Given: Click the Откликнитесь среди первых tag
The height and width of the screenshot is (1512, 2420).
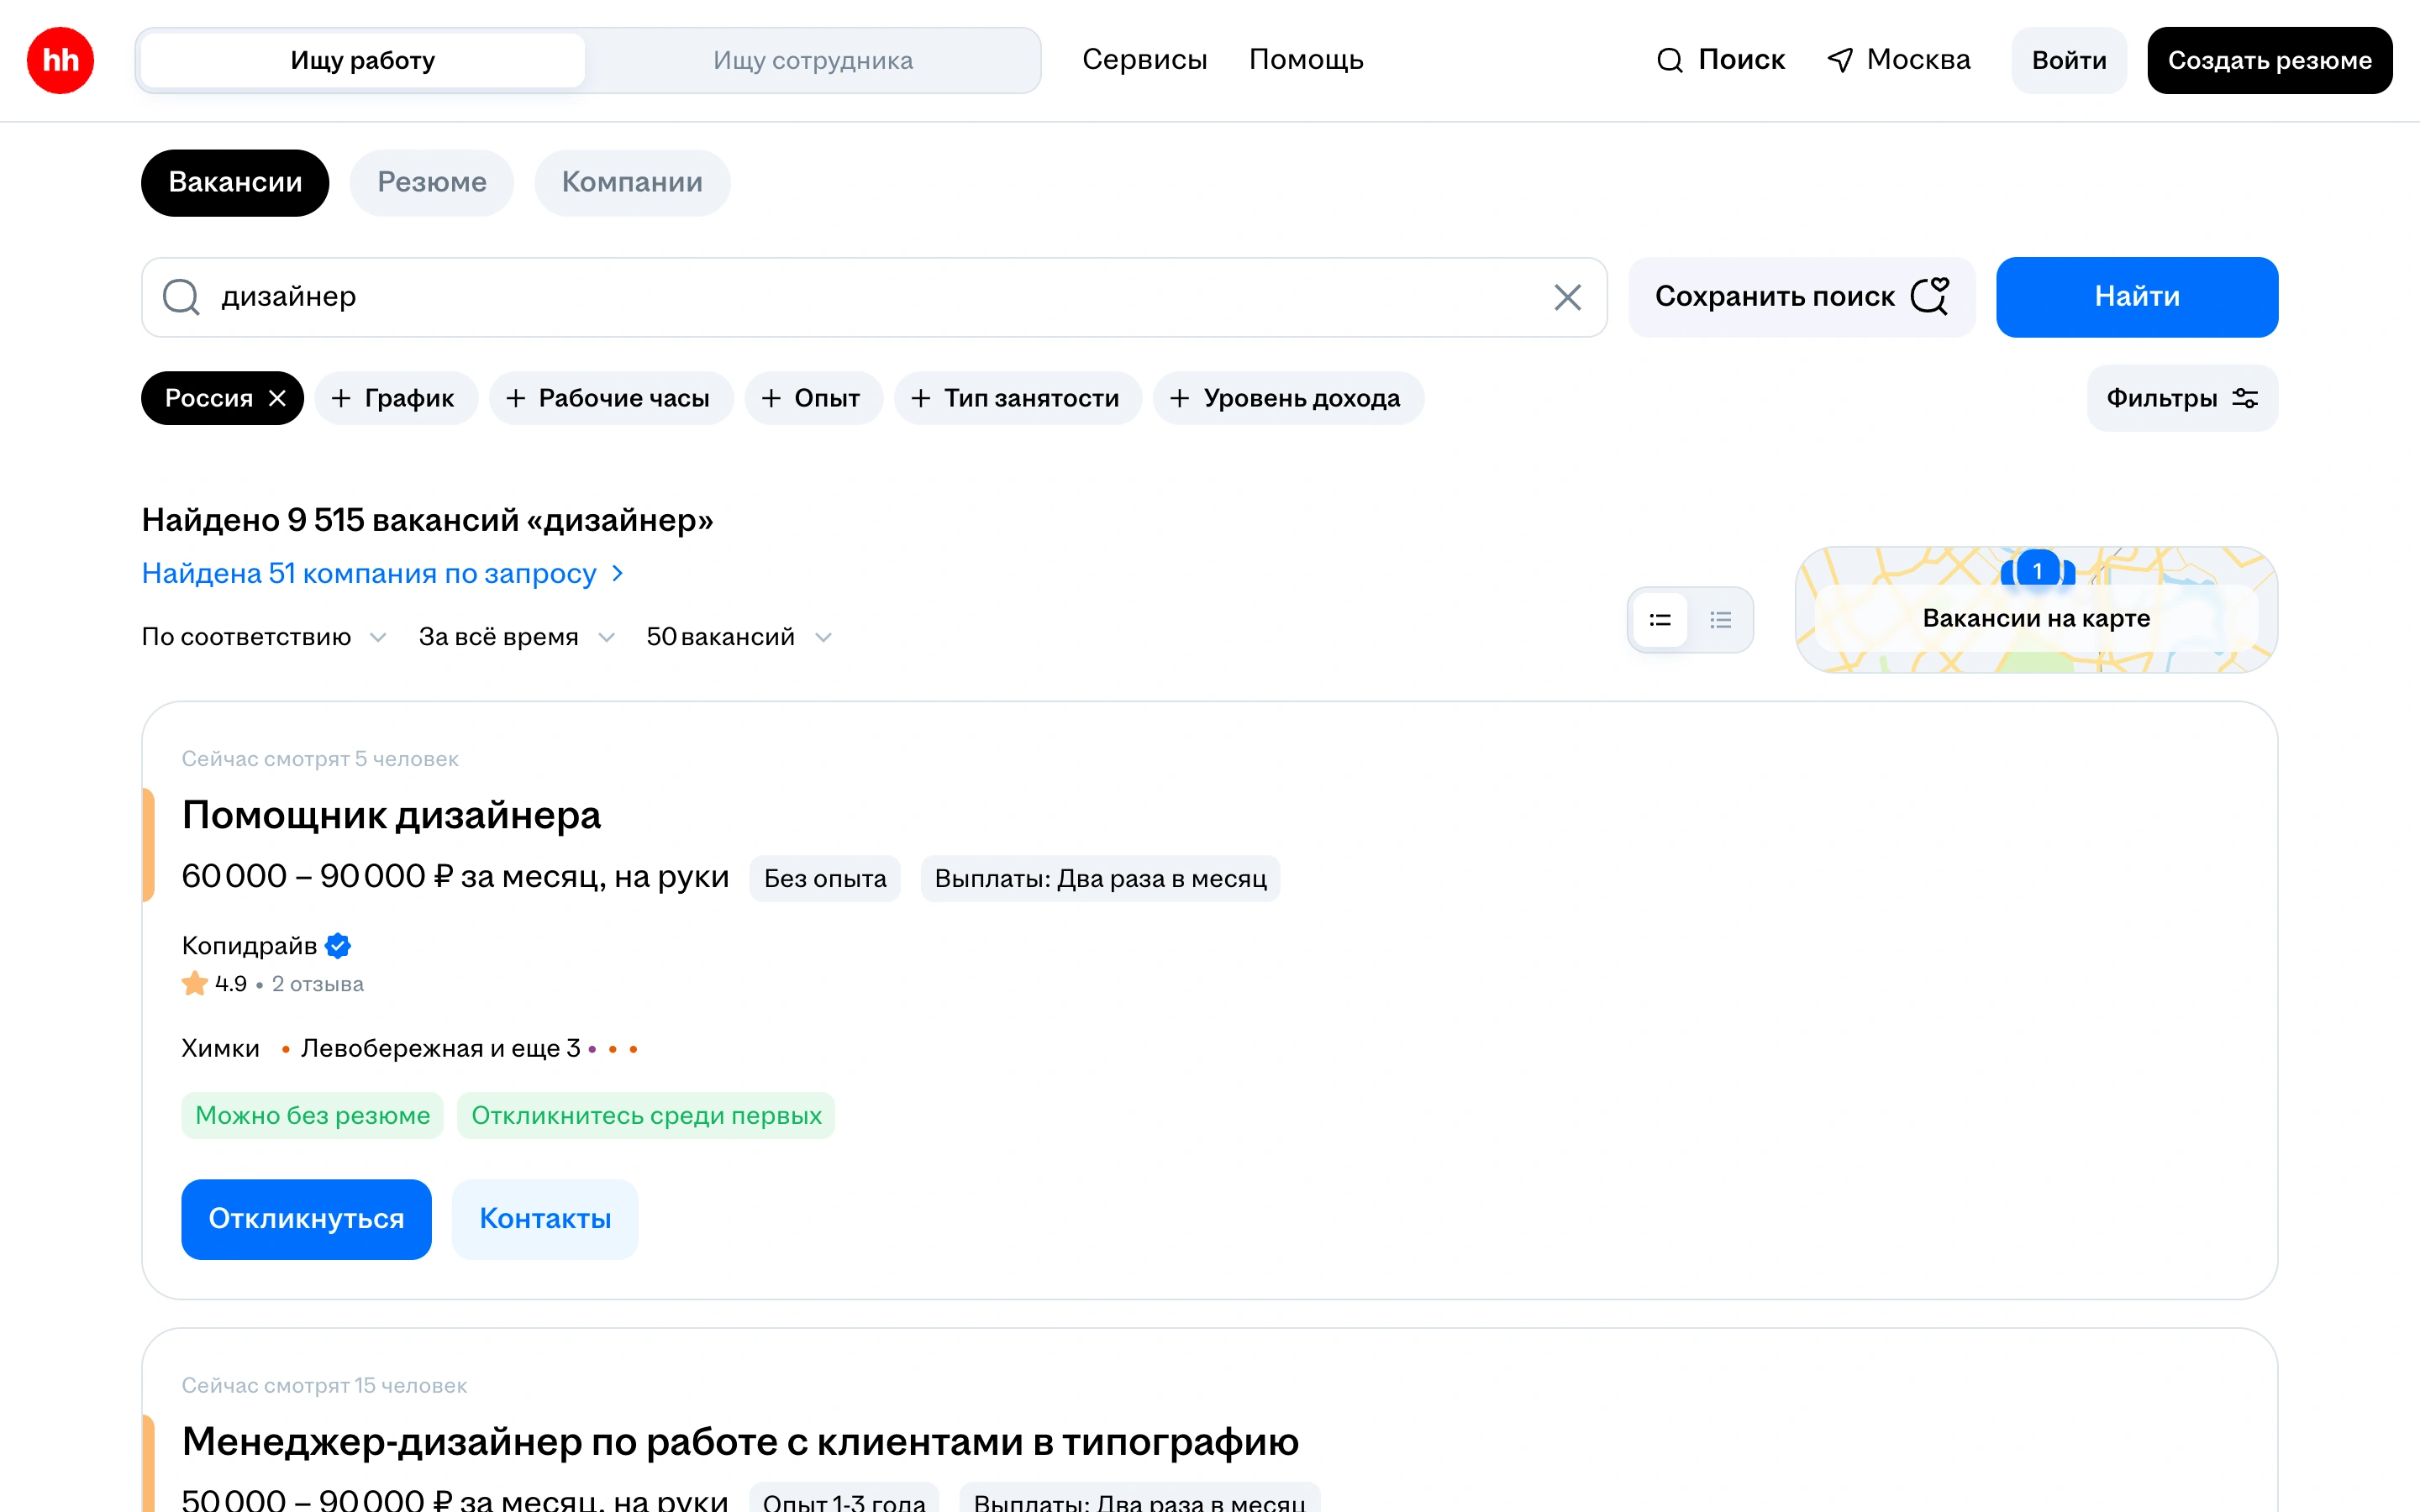Looking at the screenshot, I should coord(646,1115).
